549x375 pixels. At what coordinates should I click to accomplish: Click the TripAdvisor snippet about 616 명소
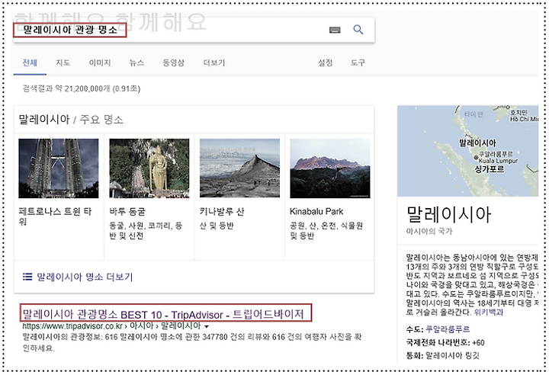(x=192, y=342)
